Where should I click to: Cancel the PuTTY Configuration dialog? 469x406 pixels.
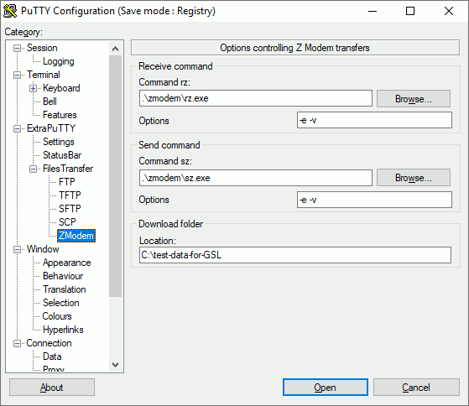click(x=416, y=388)
